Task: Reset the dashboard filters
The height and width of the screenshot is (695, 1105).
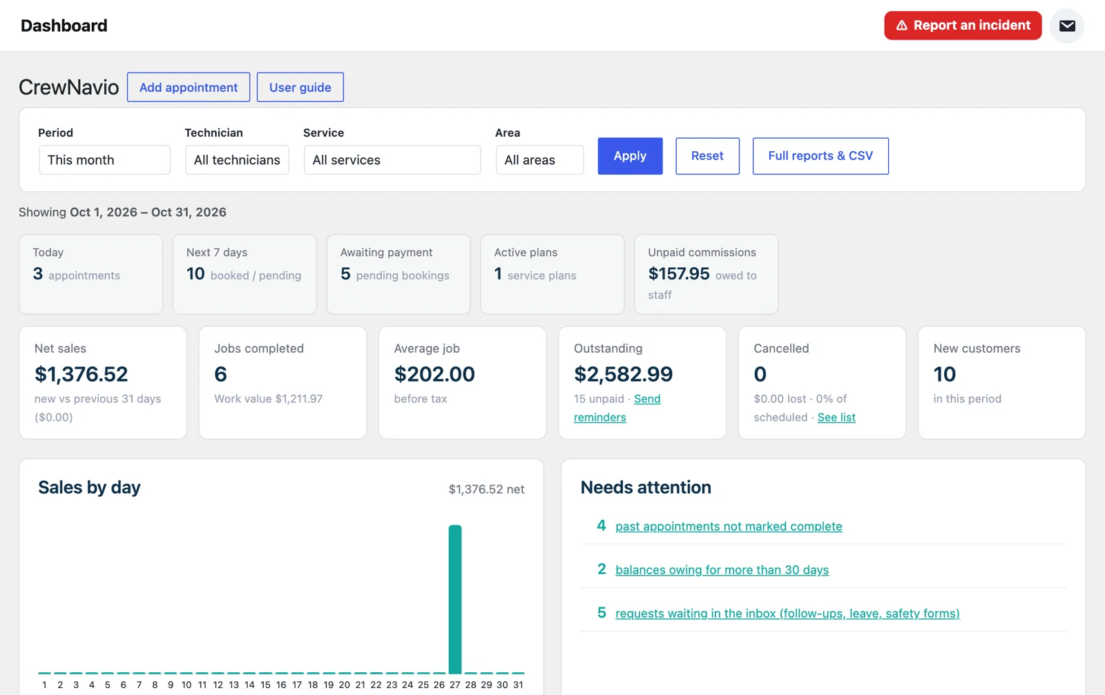Action: pos(707,156)
